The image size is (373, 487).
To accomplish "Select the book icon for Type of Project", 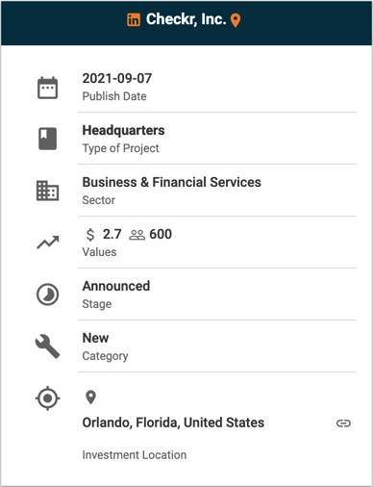I will [48, 139].
